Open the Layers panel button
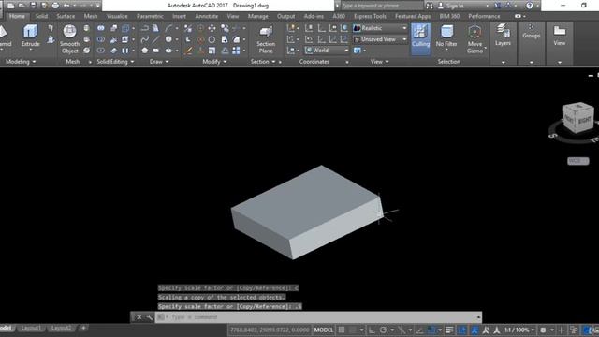The width and height of the screenshot is (599, 337). [503, 36]
